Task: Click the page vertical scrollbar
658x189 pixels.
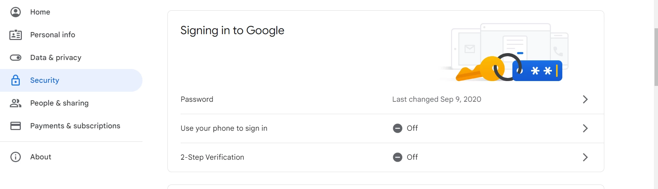Action: pyautogui.click(x=656, y=57)
